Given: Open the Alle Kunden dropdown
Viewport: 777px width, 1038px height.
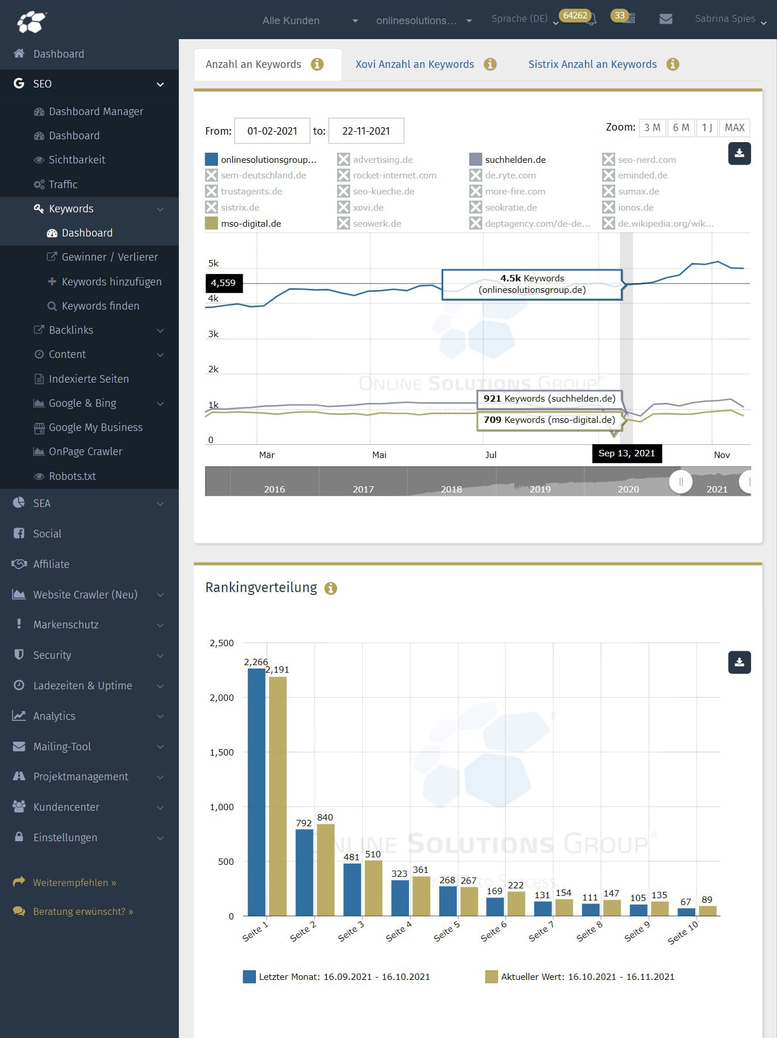Looking at the screenshot, I should [x=311, y=21].
